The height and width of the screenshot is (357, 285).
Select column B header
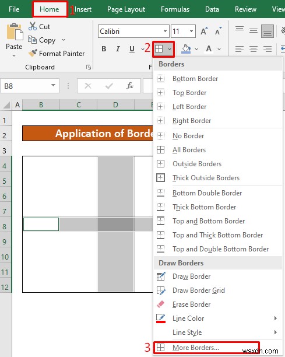41,105
